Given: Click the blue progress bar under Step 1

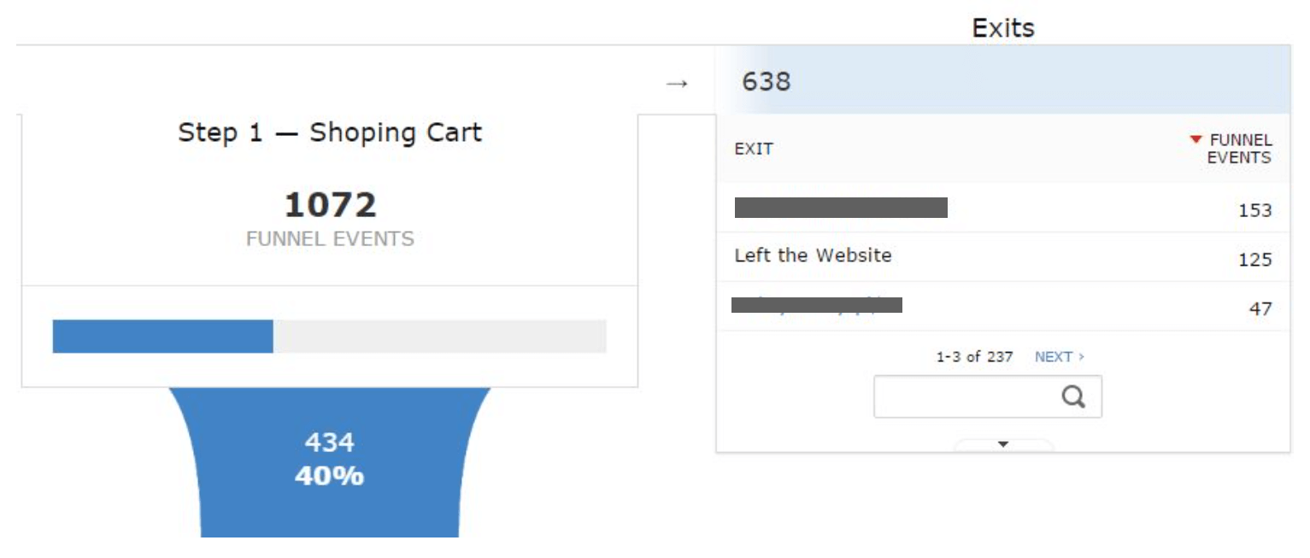Looking at the screenshot, I should tap(162, 335).
